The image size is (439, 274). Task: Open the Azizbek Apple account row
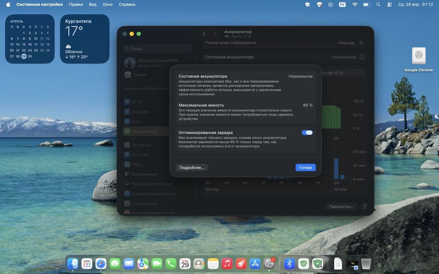pos(158,63)
